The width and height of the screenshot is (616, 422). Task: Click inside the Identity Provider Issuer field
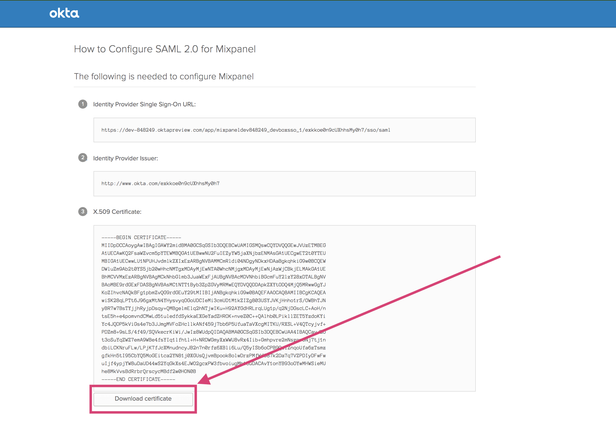[x=284, y=183]
